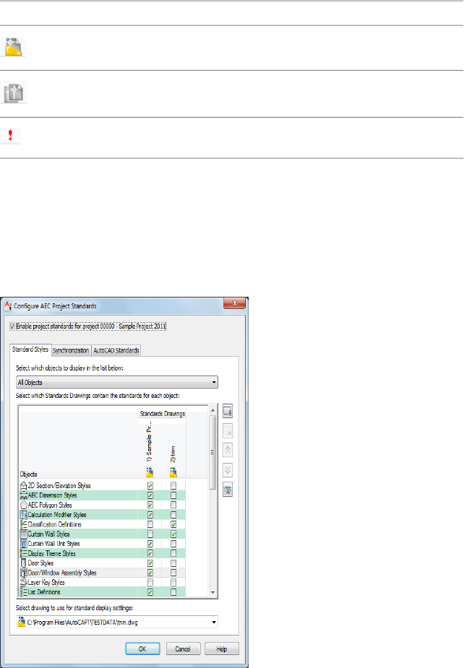Click the double up-chevron move up button
Screen dimensions: 464x668
click(228, 451)
